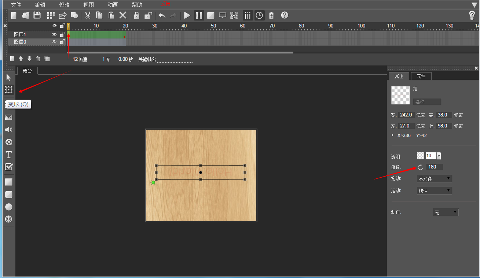Select the Transform (变形) tool
Image resolution: width=480 pixels, height=278 pixels.
(x=9, y=90)
